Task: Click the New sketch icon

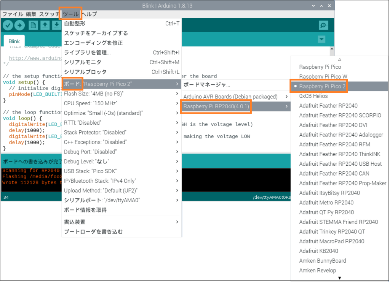Action: [x=34, y=25]
